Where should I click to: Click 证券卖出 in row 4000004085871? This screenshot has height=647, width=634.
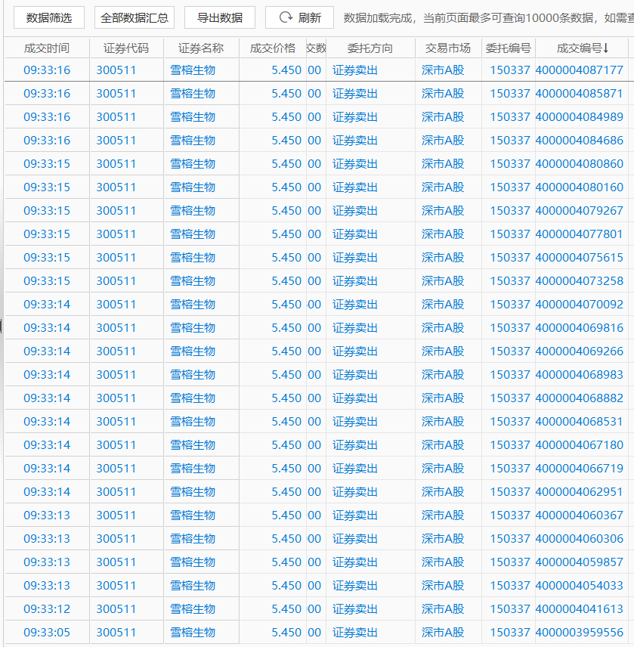[x=355, y=94]
